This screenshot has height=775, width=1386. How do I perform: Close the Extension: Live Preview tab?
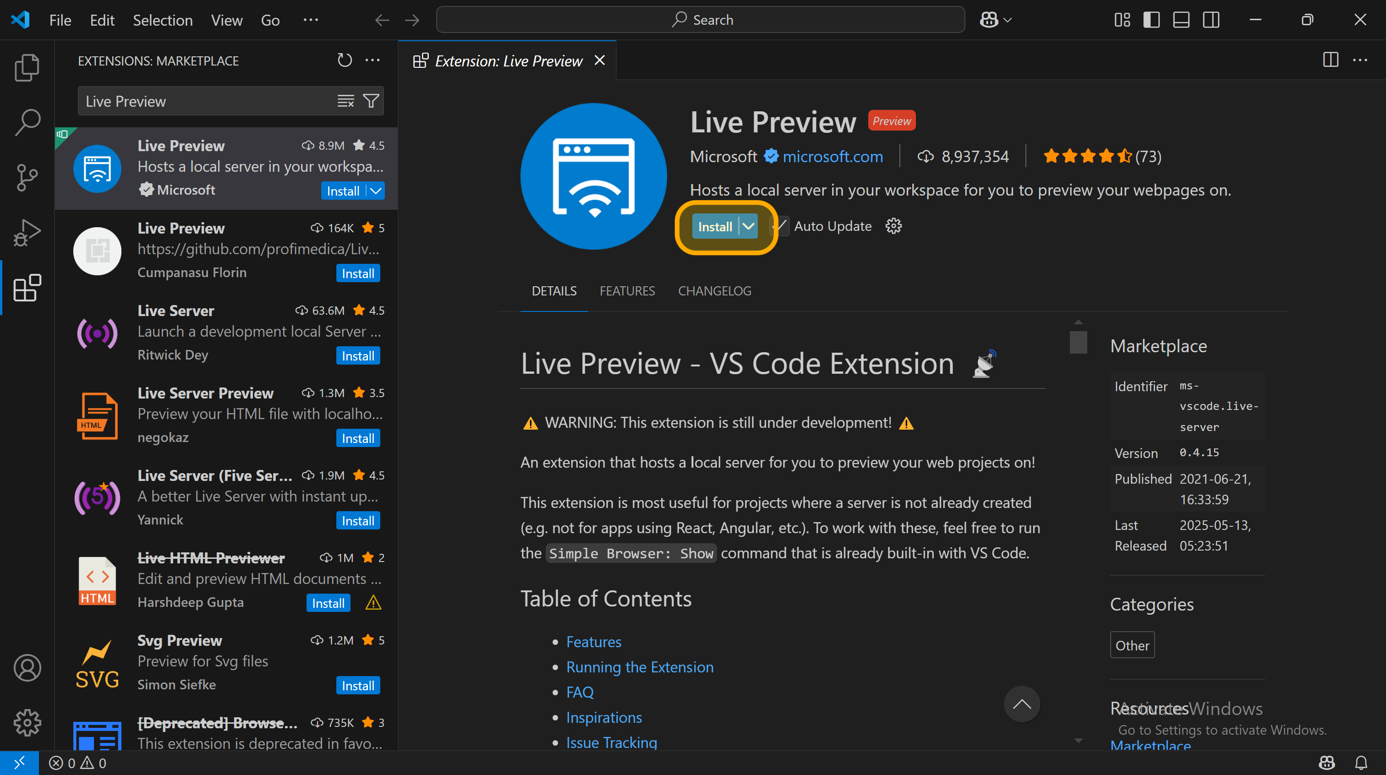pos(600,60)
